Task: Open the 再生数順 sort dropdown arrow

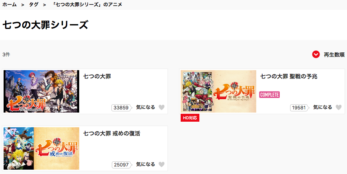Action: pyautogui.click(x=316, y=54)
